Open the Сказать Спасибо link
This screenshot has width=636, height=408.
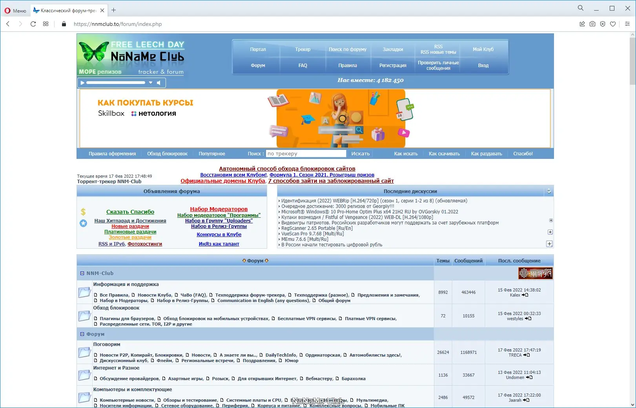[130, 212]
